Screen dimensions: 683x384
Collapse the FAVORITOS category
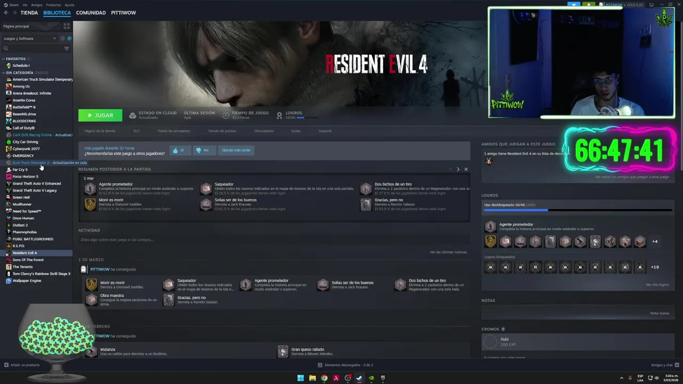4,59
